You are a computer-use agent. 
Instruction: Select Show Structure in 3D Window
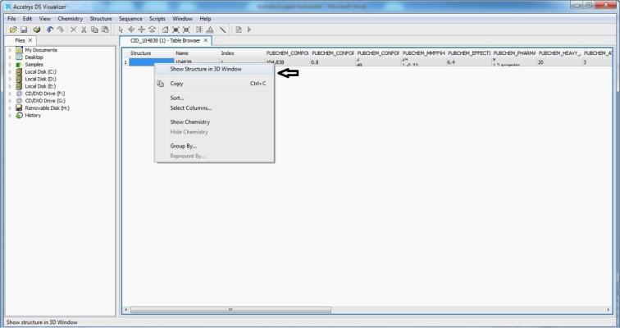tap(205, 69)
